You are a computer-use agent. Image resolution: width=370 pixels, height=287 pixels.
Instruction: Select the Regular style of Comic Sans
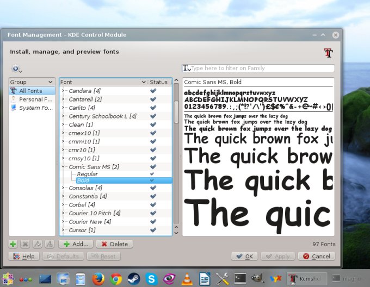point(87,174)
